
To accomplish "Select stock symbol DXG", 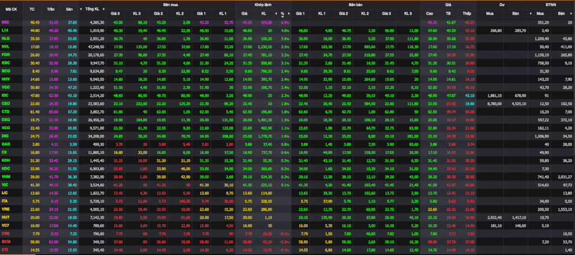I will (x=5, y=119).
